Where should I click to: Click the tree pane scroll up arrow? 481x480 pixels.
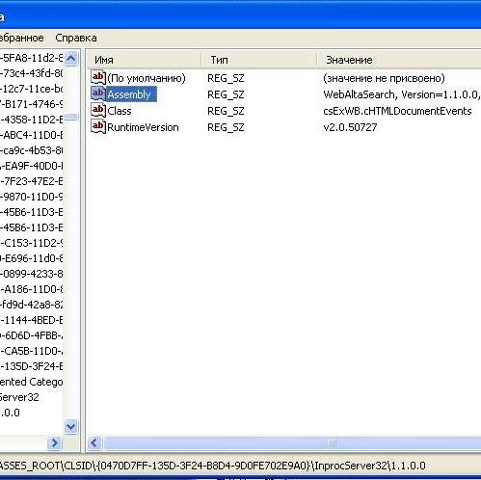pos(71,59)
